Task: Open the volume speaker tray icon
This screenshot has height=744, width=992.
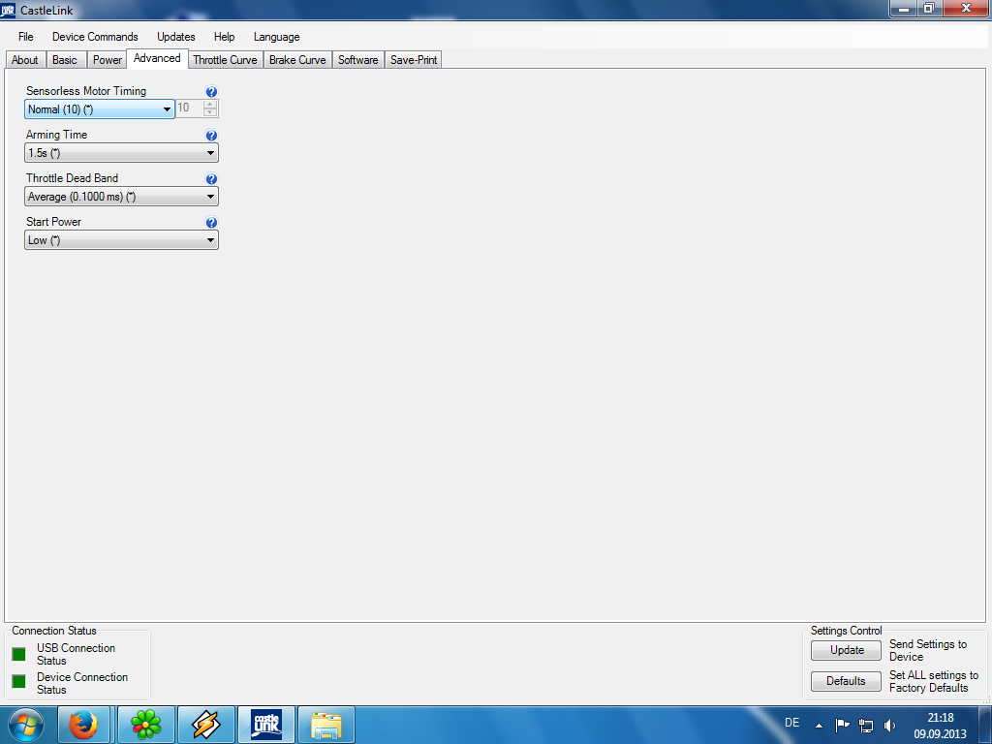Action: coord(889,726)
